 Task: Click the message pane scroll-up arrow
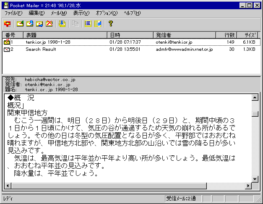click(x=255, y=97)
